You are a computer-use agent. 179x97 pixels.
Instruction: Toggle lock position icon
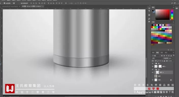[x=160, y=61]
